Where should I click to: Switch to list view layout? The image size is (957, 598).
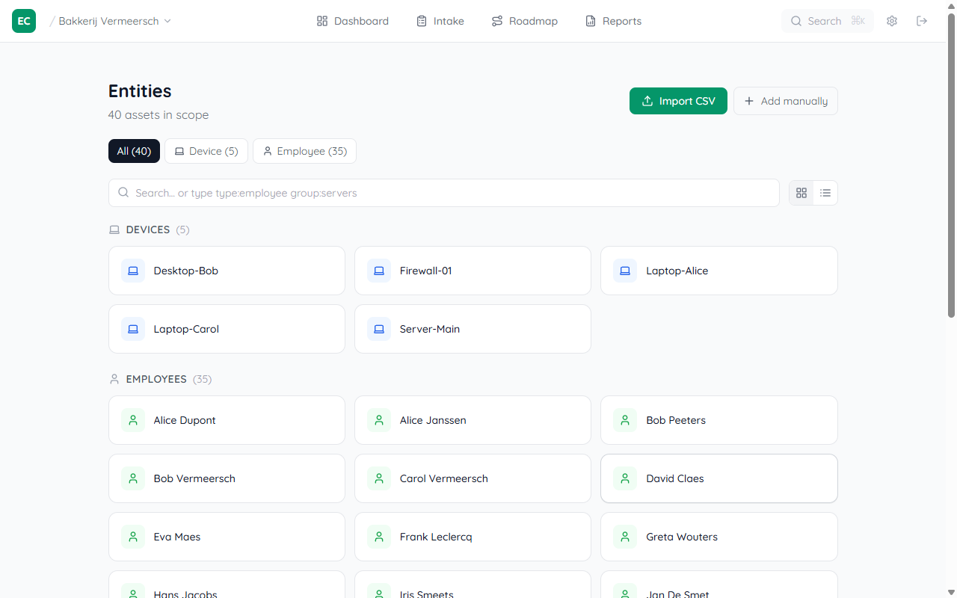pyautogui.click(x=825, y=193)
